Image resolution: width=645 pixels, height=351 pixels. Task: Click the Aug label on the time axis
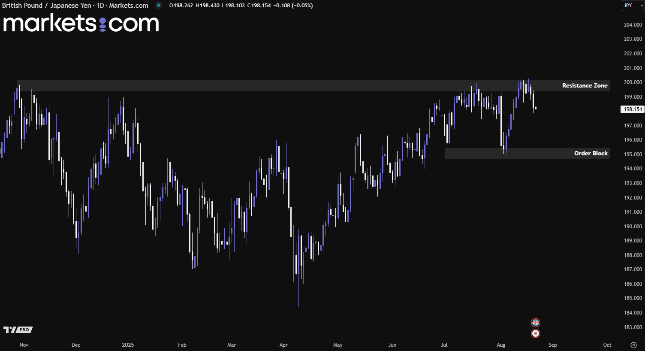click(x=501, y=345)
